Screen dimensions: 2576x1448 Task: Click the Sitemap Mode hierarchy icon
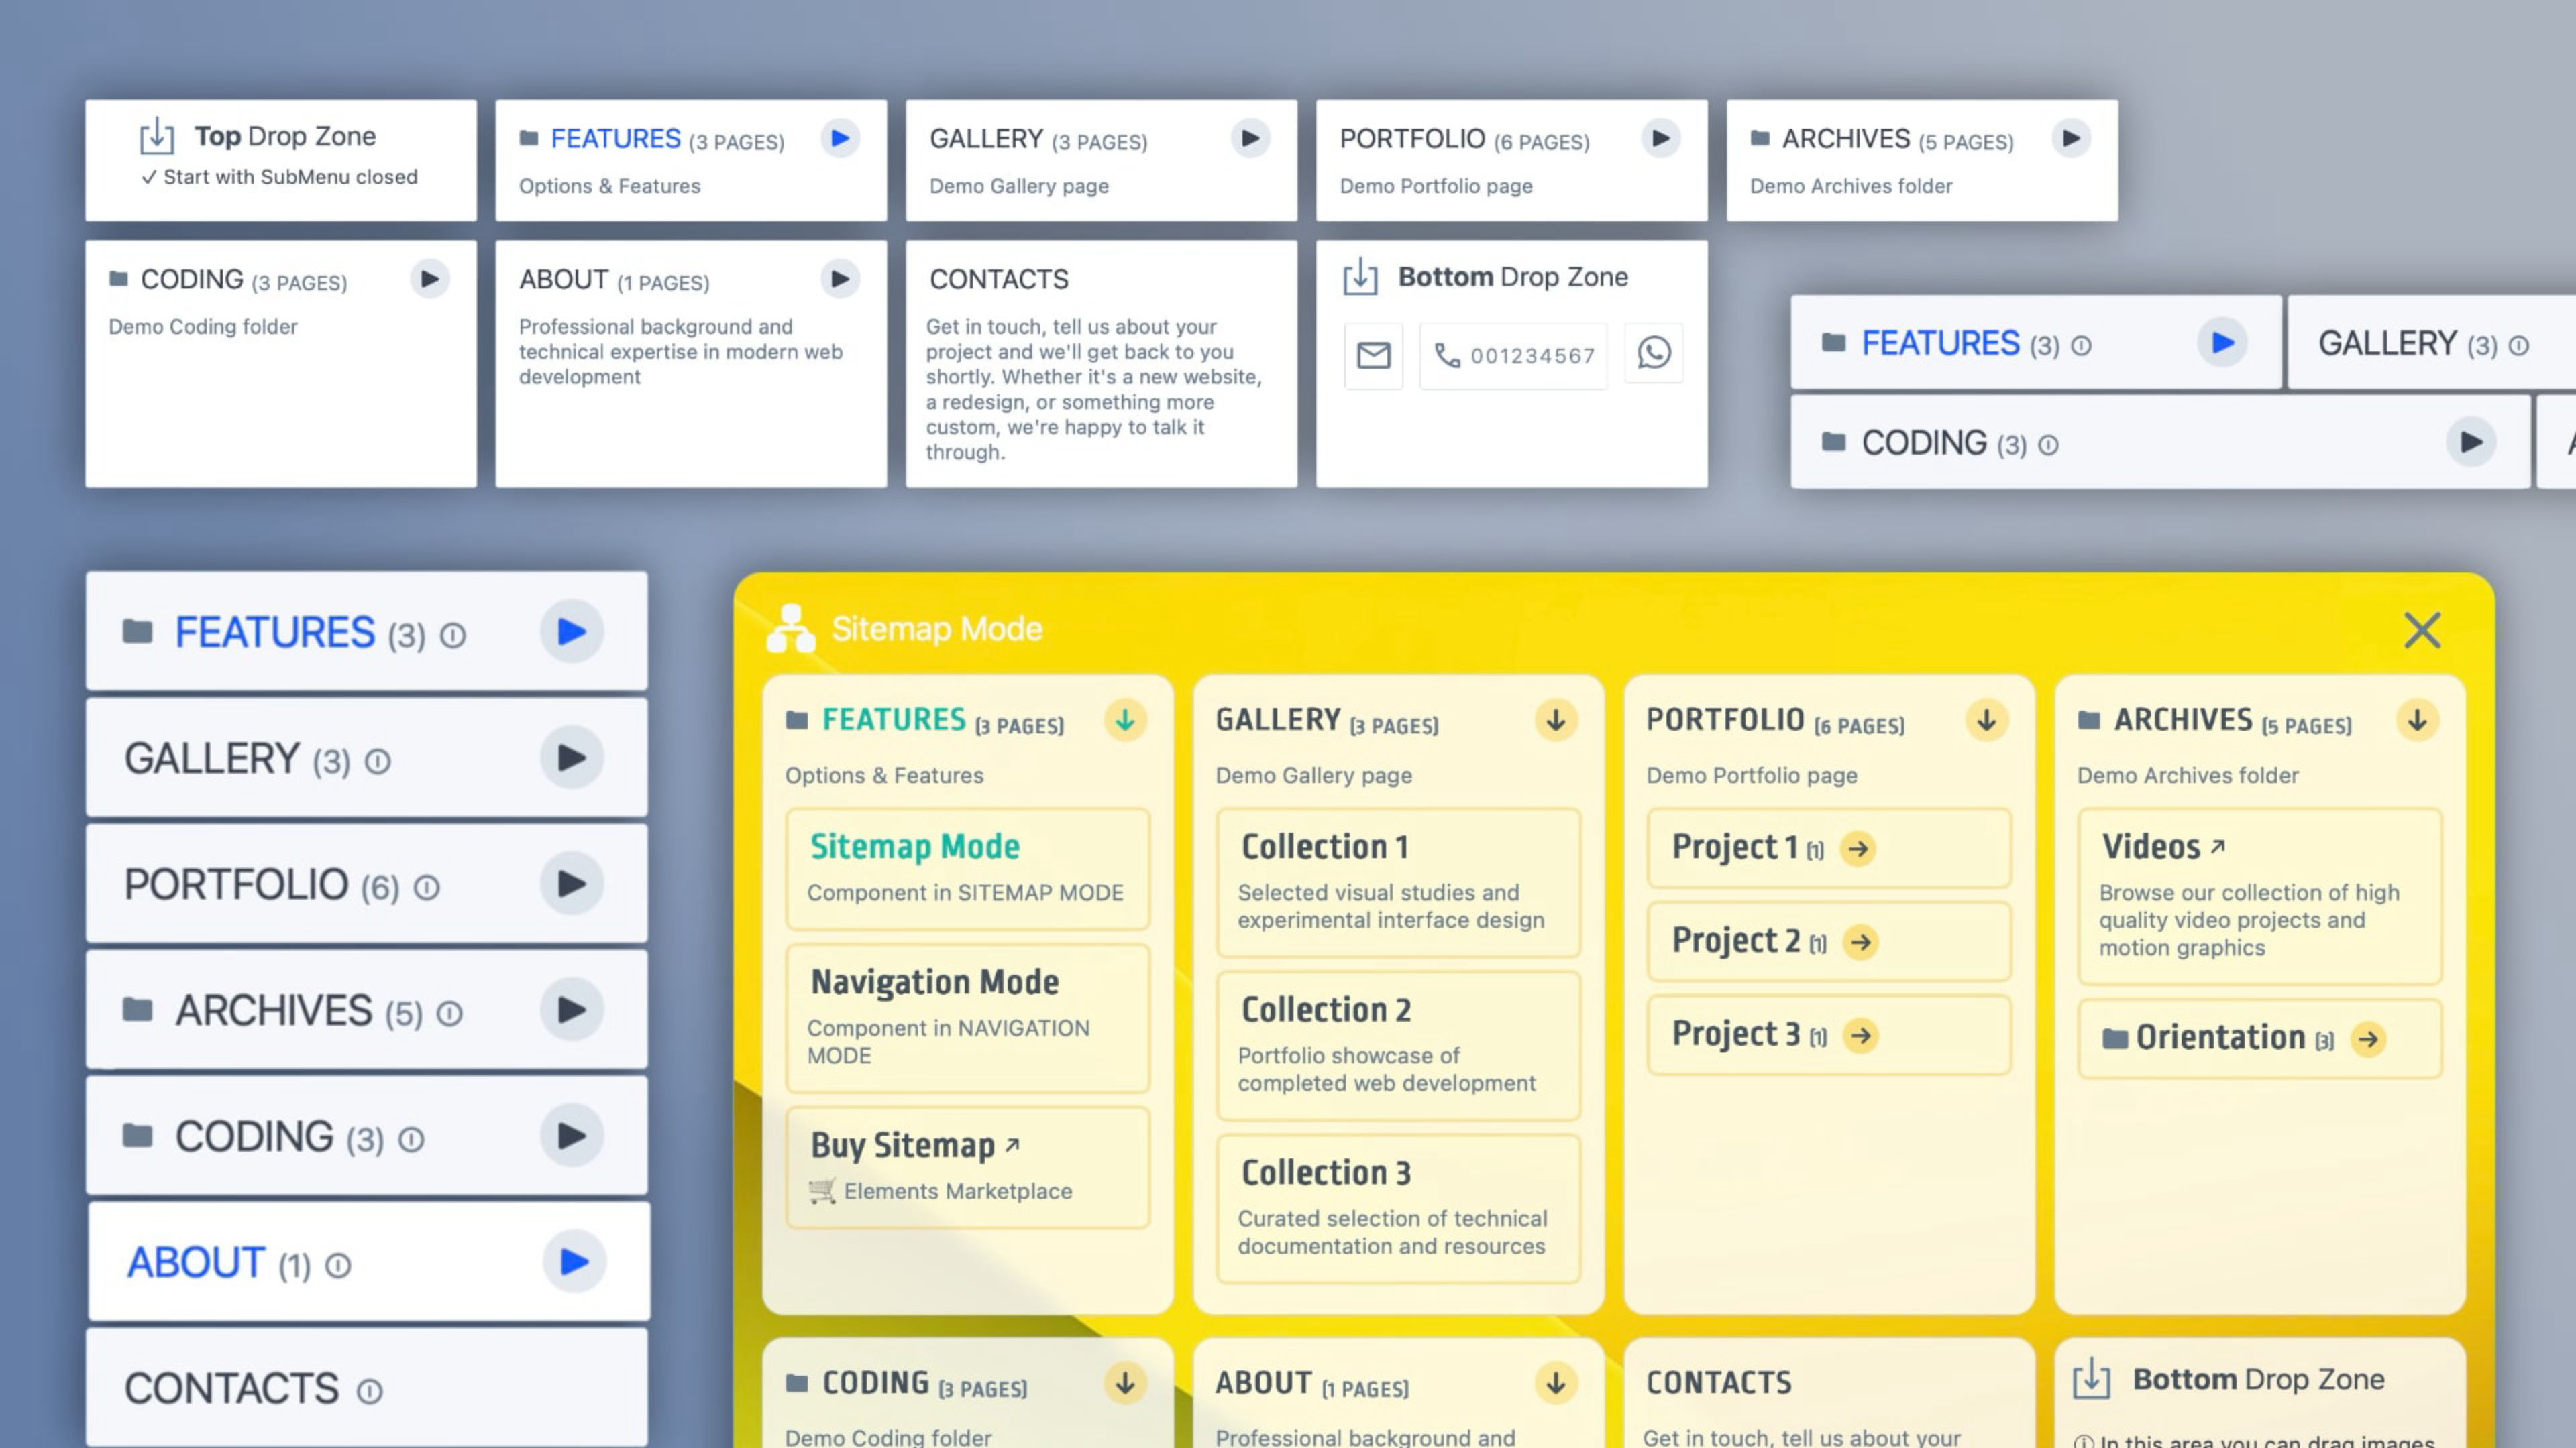point(791,629)
